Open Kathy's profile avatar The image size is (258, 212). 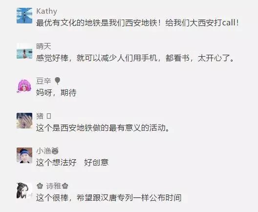(24, 16)
